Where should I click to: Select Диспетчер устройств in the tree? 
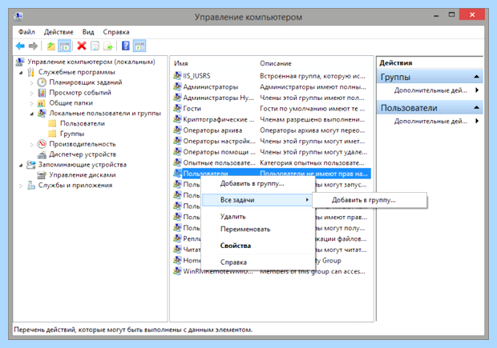83,154
